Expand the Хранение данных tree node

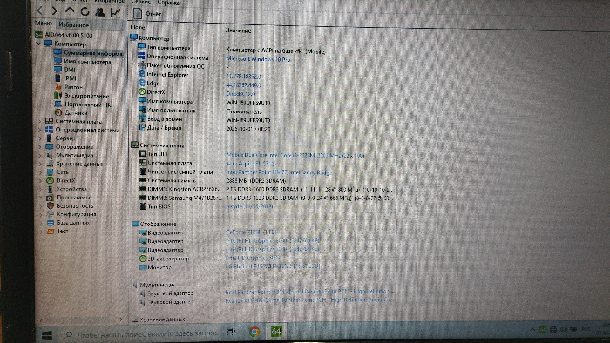(x=40, y=164)
